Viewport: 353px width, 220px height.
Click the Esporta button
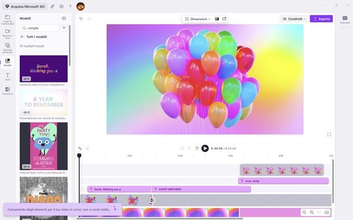[321, 19]
